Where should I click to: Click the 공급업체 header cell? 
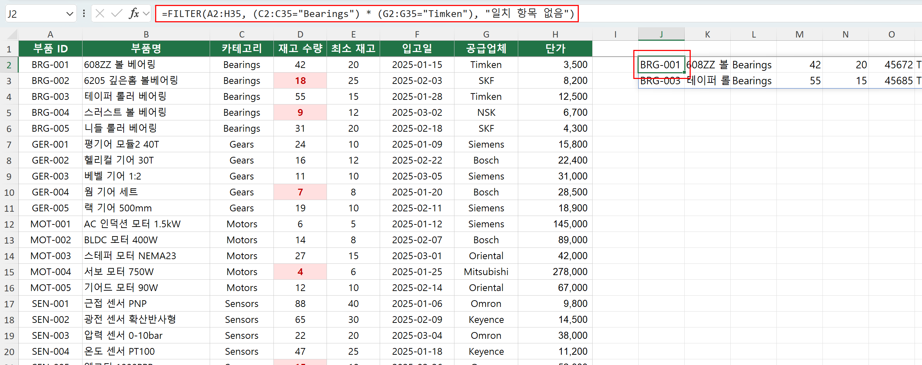[486, 49]
